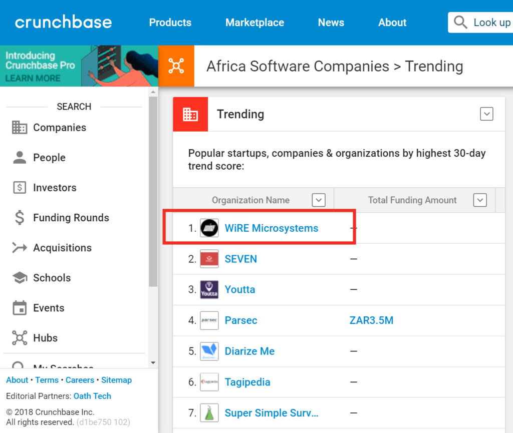Select Schools in the sidebar
The height and width of the screenshot is (433, 513).
coord(52,278)
